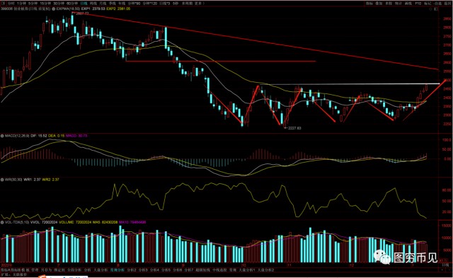Select the 分析6 bottom tab

(x=177, y=270)
